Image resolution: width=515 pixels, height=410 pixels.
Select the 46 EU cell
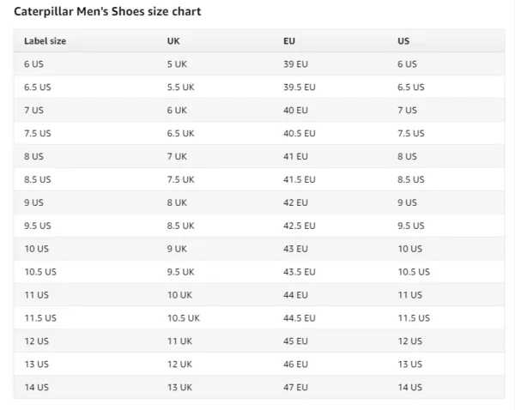(295, 365)
